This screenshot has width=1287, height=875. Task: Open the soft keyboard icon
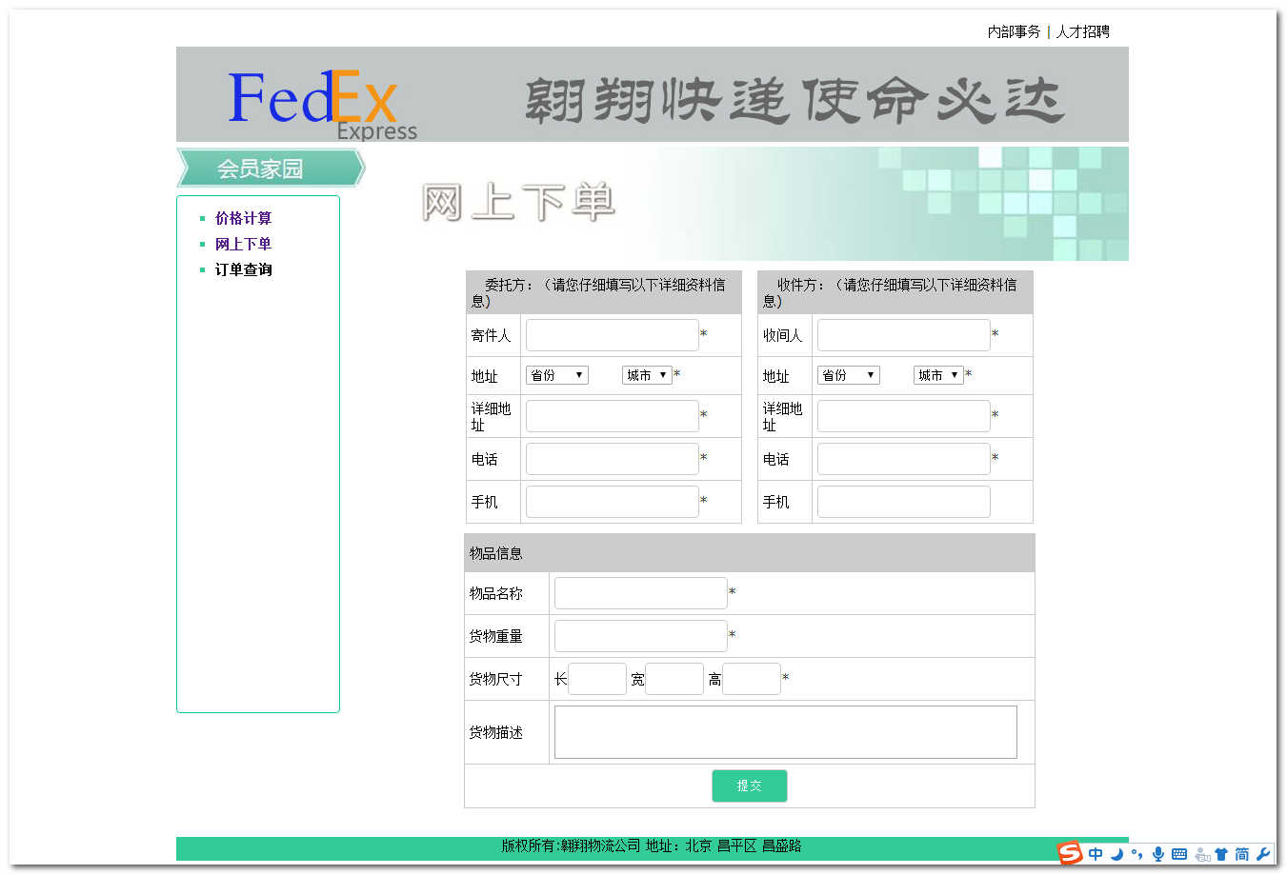pyautogui.click(x=1179, y=854)
